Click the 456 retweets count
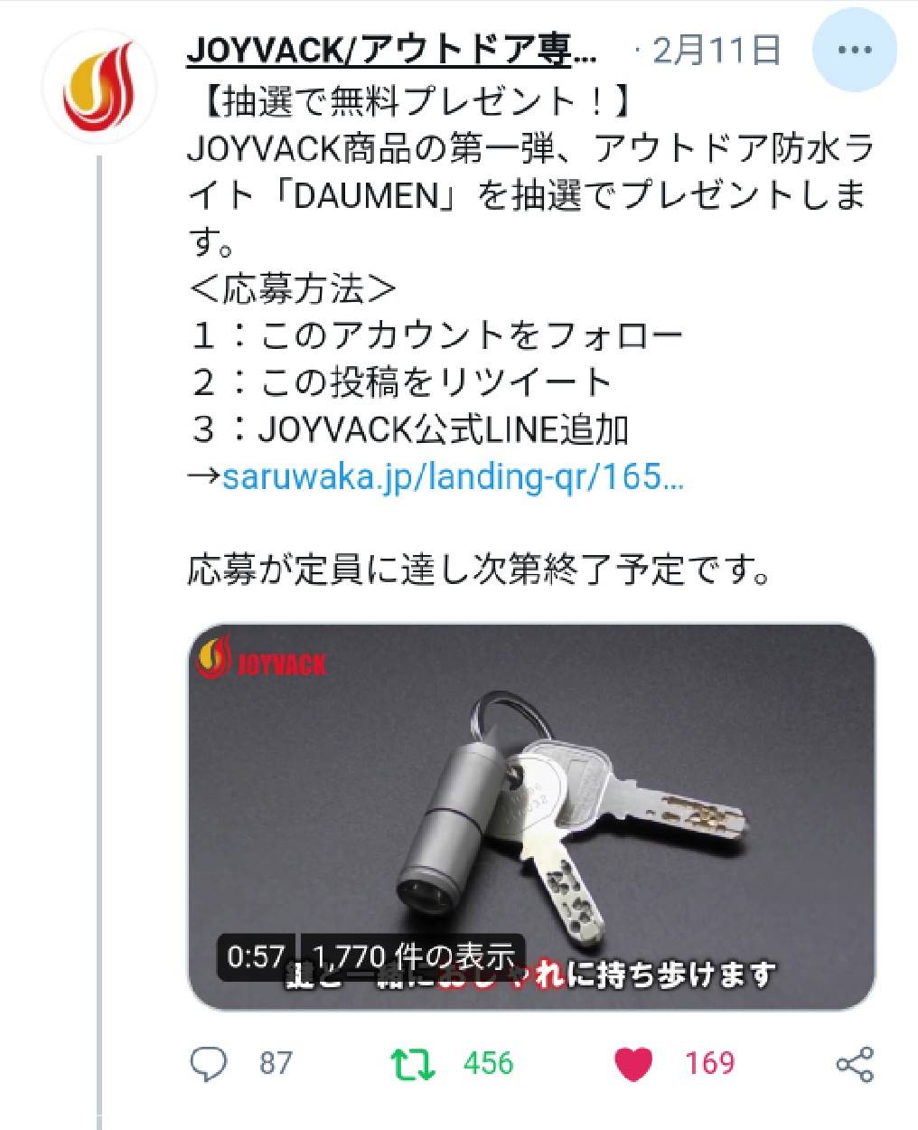918x1130 pixels. tap(488, 1063)
